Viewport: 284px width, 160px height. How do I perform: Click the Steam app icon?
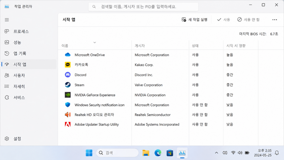[x=68, y=85]
